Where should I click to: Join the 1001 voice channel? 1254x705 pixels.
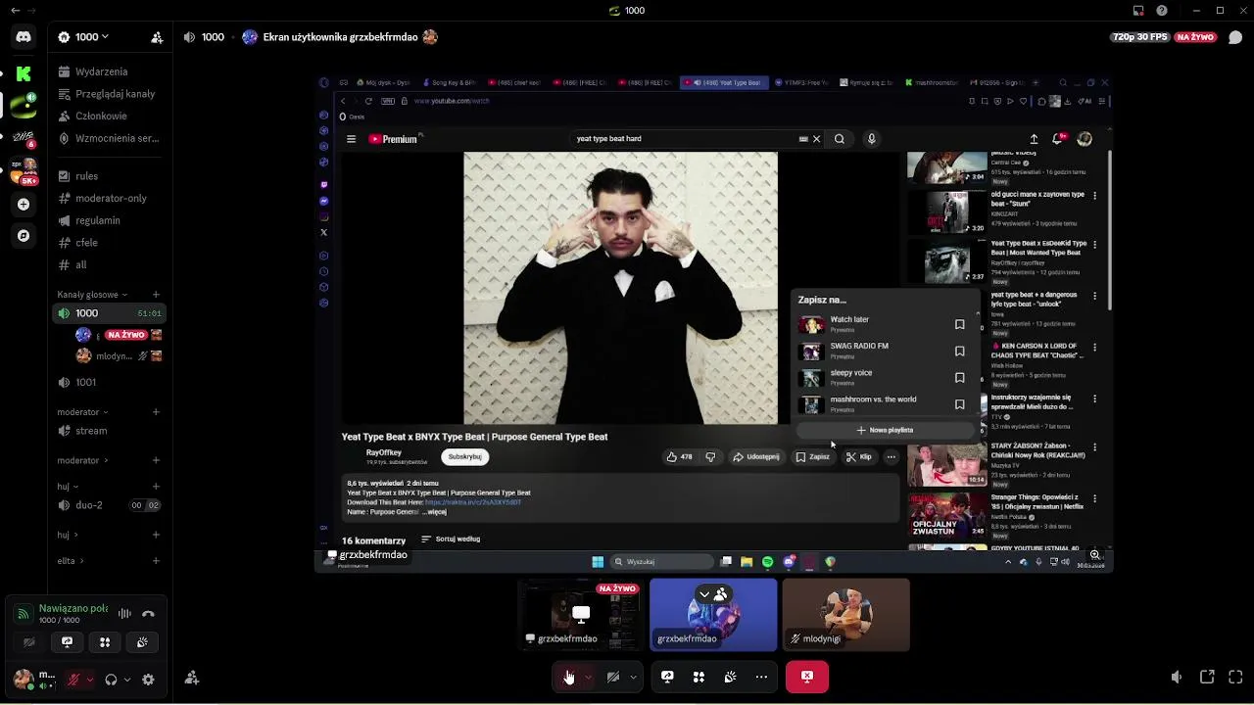(109, 382)
